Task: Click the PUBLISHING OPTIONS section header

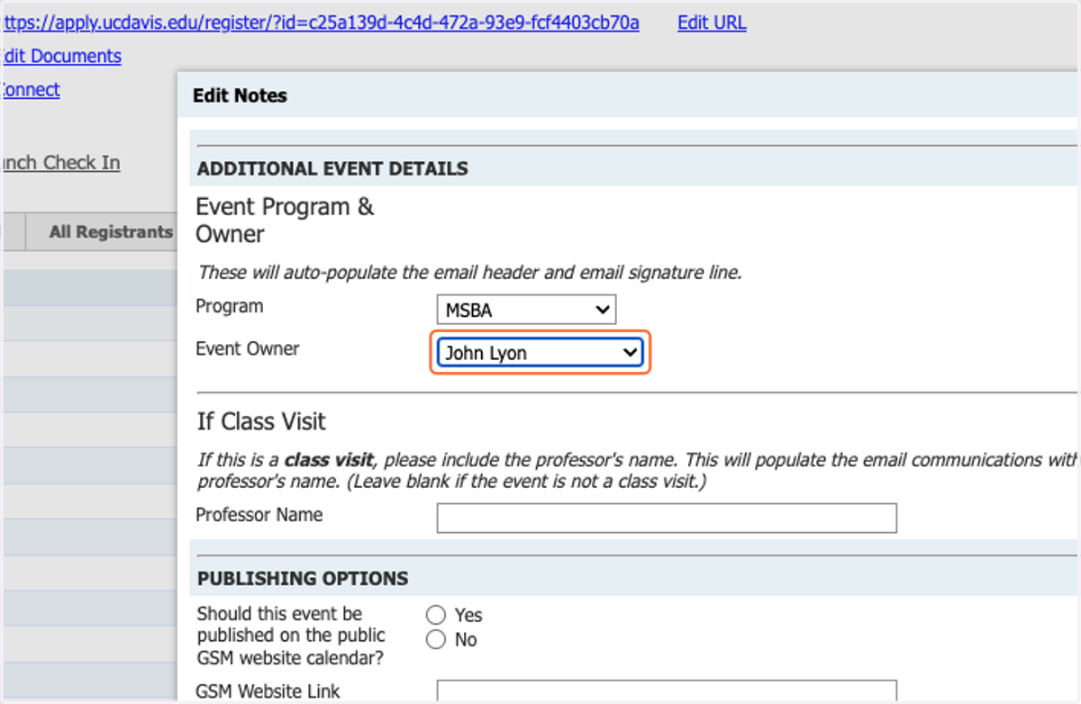Action: [x=303, y=578]
